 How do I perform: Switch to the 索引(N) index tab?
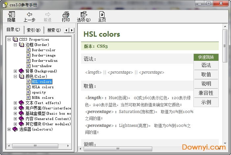tap(34, 30)
